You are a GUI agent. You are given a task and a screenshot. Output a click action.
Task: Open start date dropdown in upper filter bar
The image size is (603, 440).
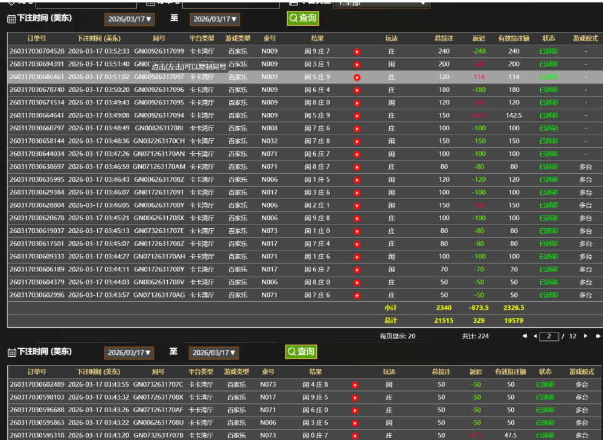click(x=129, y=19)
